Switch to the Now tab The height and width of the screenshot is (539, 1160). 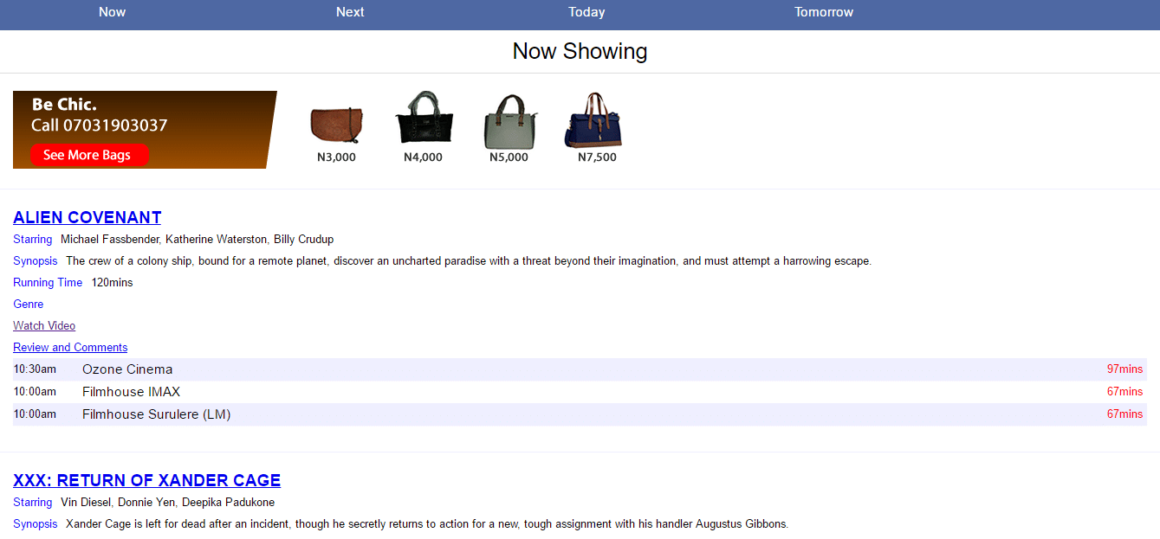click(112, 12)
